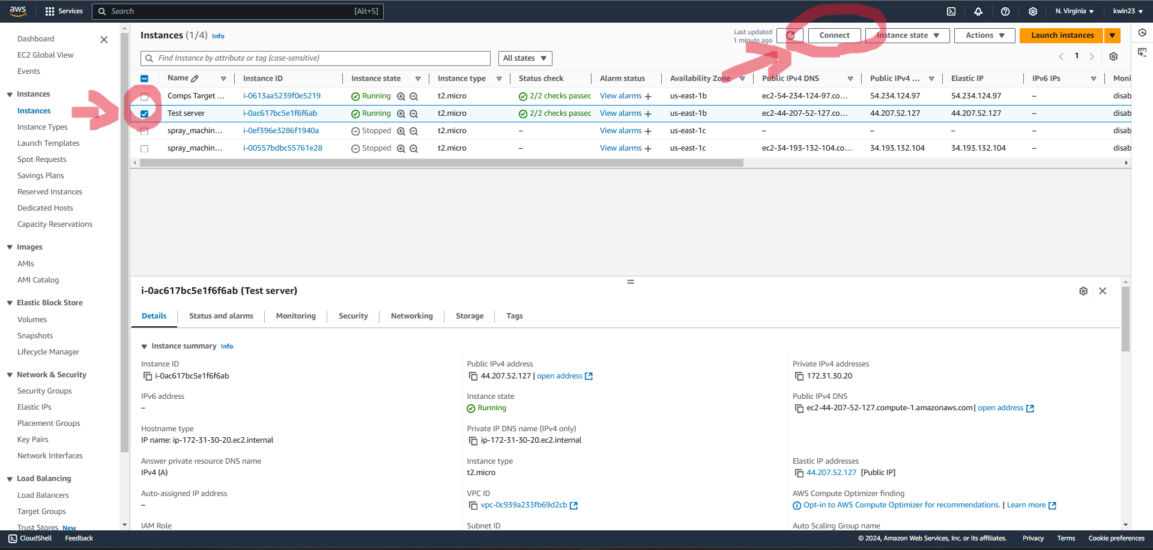Copy the Elastic IP address

pyautogui.click(x=799, y=473)
